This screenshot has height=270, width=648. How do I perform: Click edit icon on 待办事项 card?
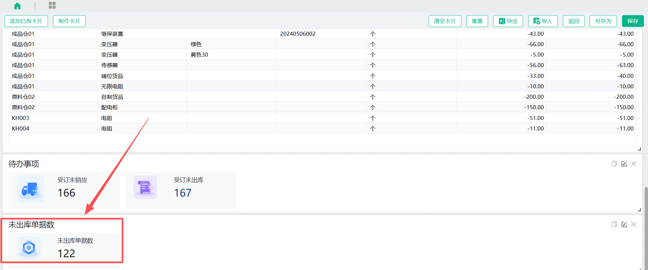[624, 164]
